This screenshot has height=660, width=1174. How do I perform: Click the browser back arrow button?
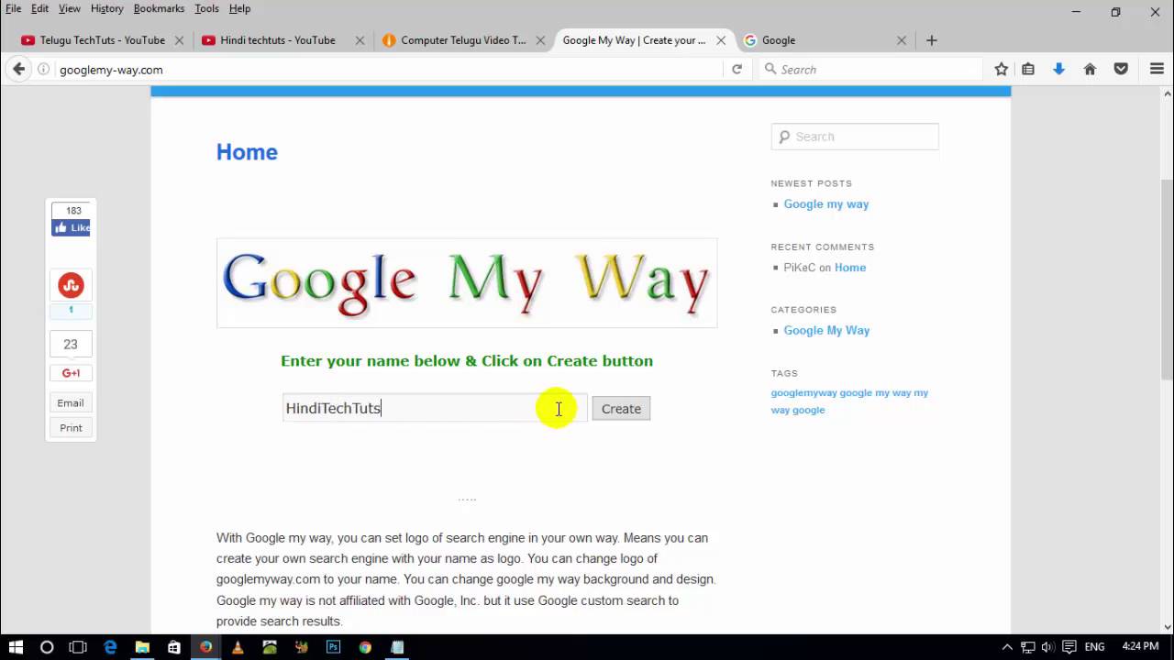click(18, 69)
